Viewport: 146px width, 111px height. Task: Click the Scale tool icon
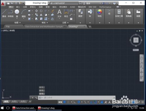pos(41,19)
